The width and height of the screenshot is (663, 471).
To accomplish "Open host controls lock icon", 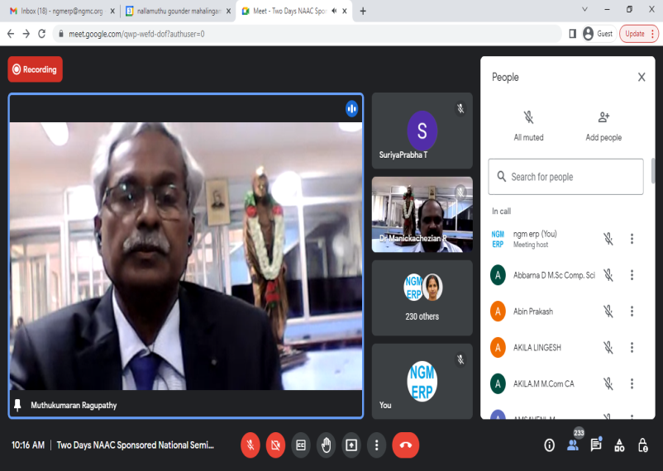I will [642, 445].
